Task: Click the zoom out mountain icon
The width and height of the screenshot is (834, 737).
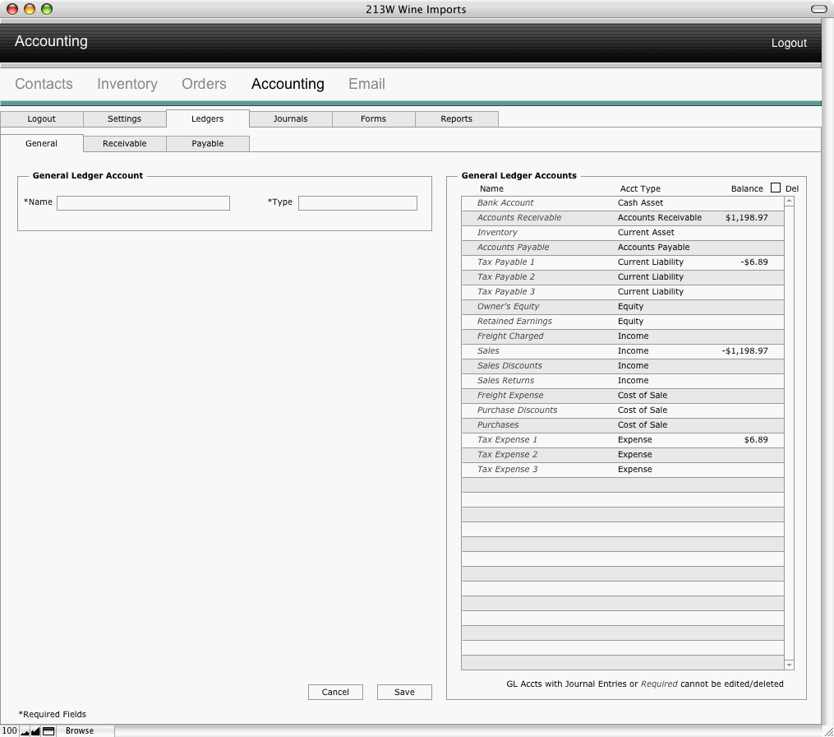Action: click(25, 731)
